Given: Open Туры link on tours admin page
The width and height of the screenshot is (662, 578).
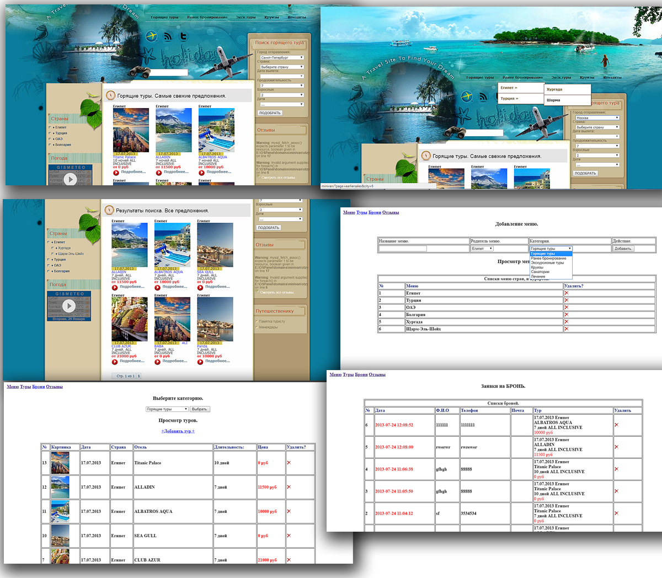Looking at the screenshot, I should pyautogui.click(x=25, y=387).
